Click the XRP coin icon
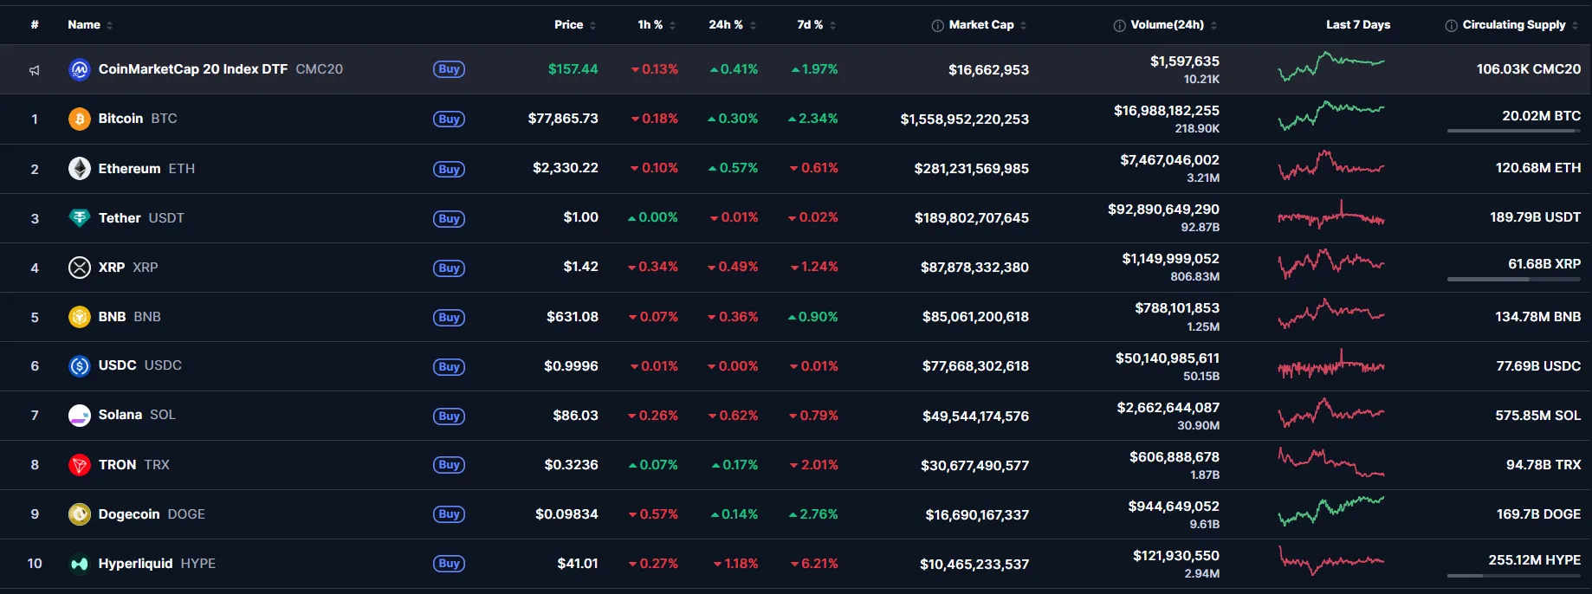The width and height of the screenshot is (1592, 594). (79, 268)
